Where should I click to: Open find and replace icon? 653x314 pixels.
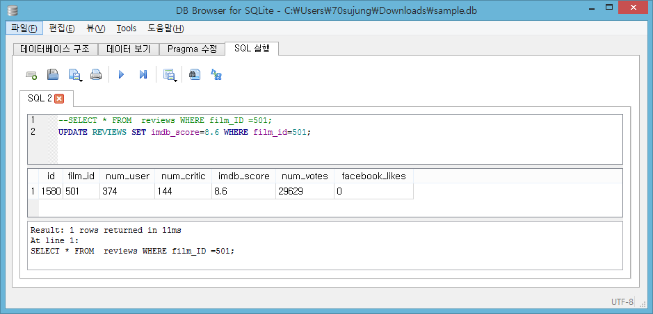click(x=216, y=75)
